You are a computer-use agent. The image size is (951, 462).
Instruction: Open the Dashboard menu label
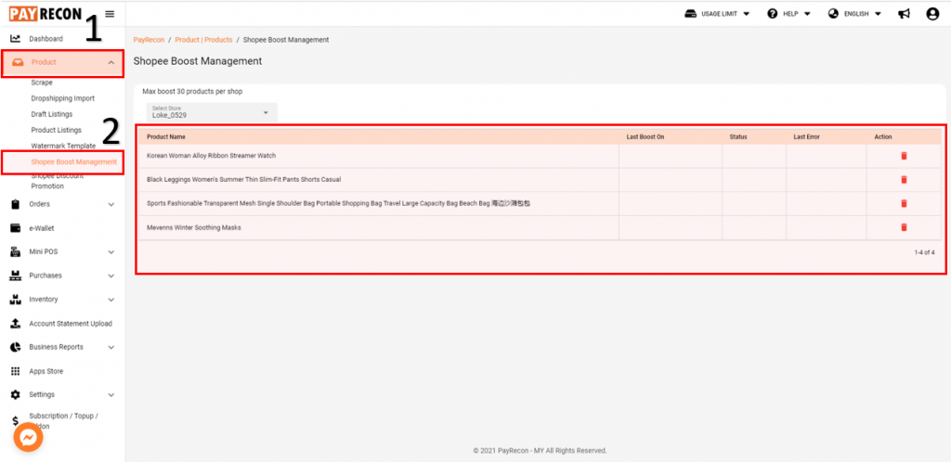tap(46, 39)
